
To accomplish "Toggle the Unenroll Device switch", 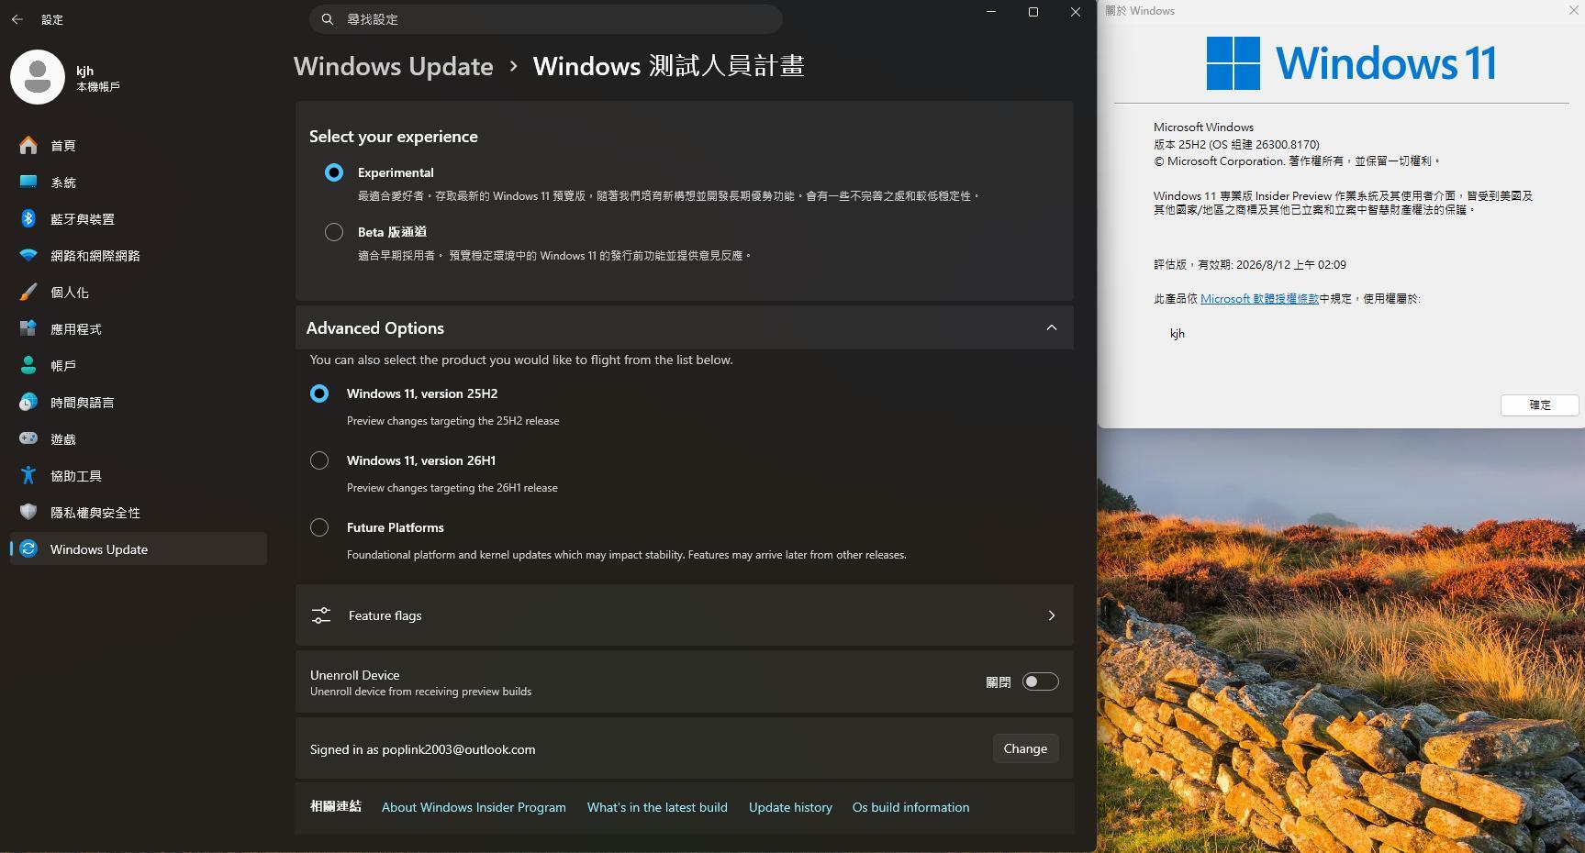I will (1041, 681).
